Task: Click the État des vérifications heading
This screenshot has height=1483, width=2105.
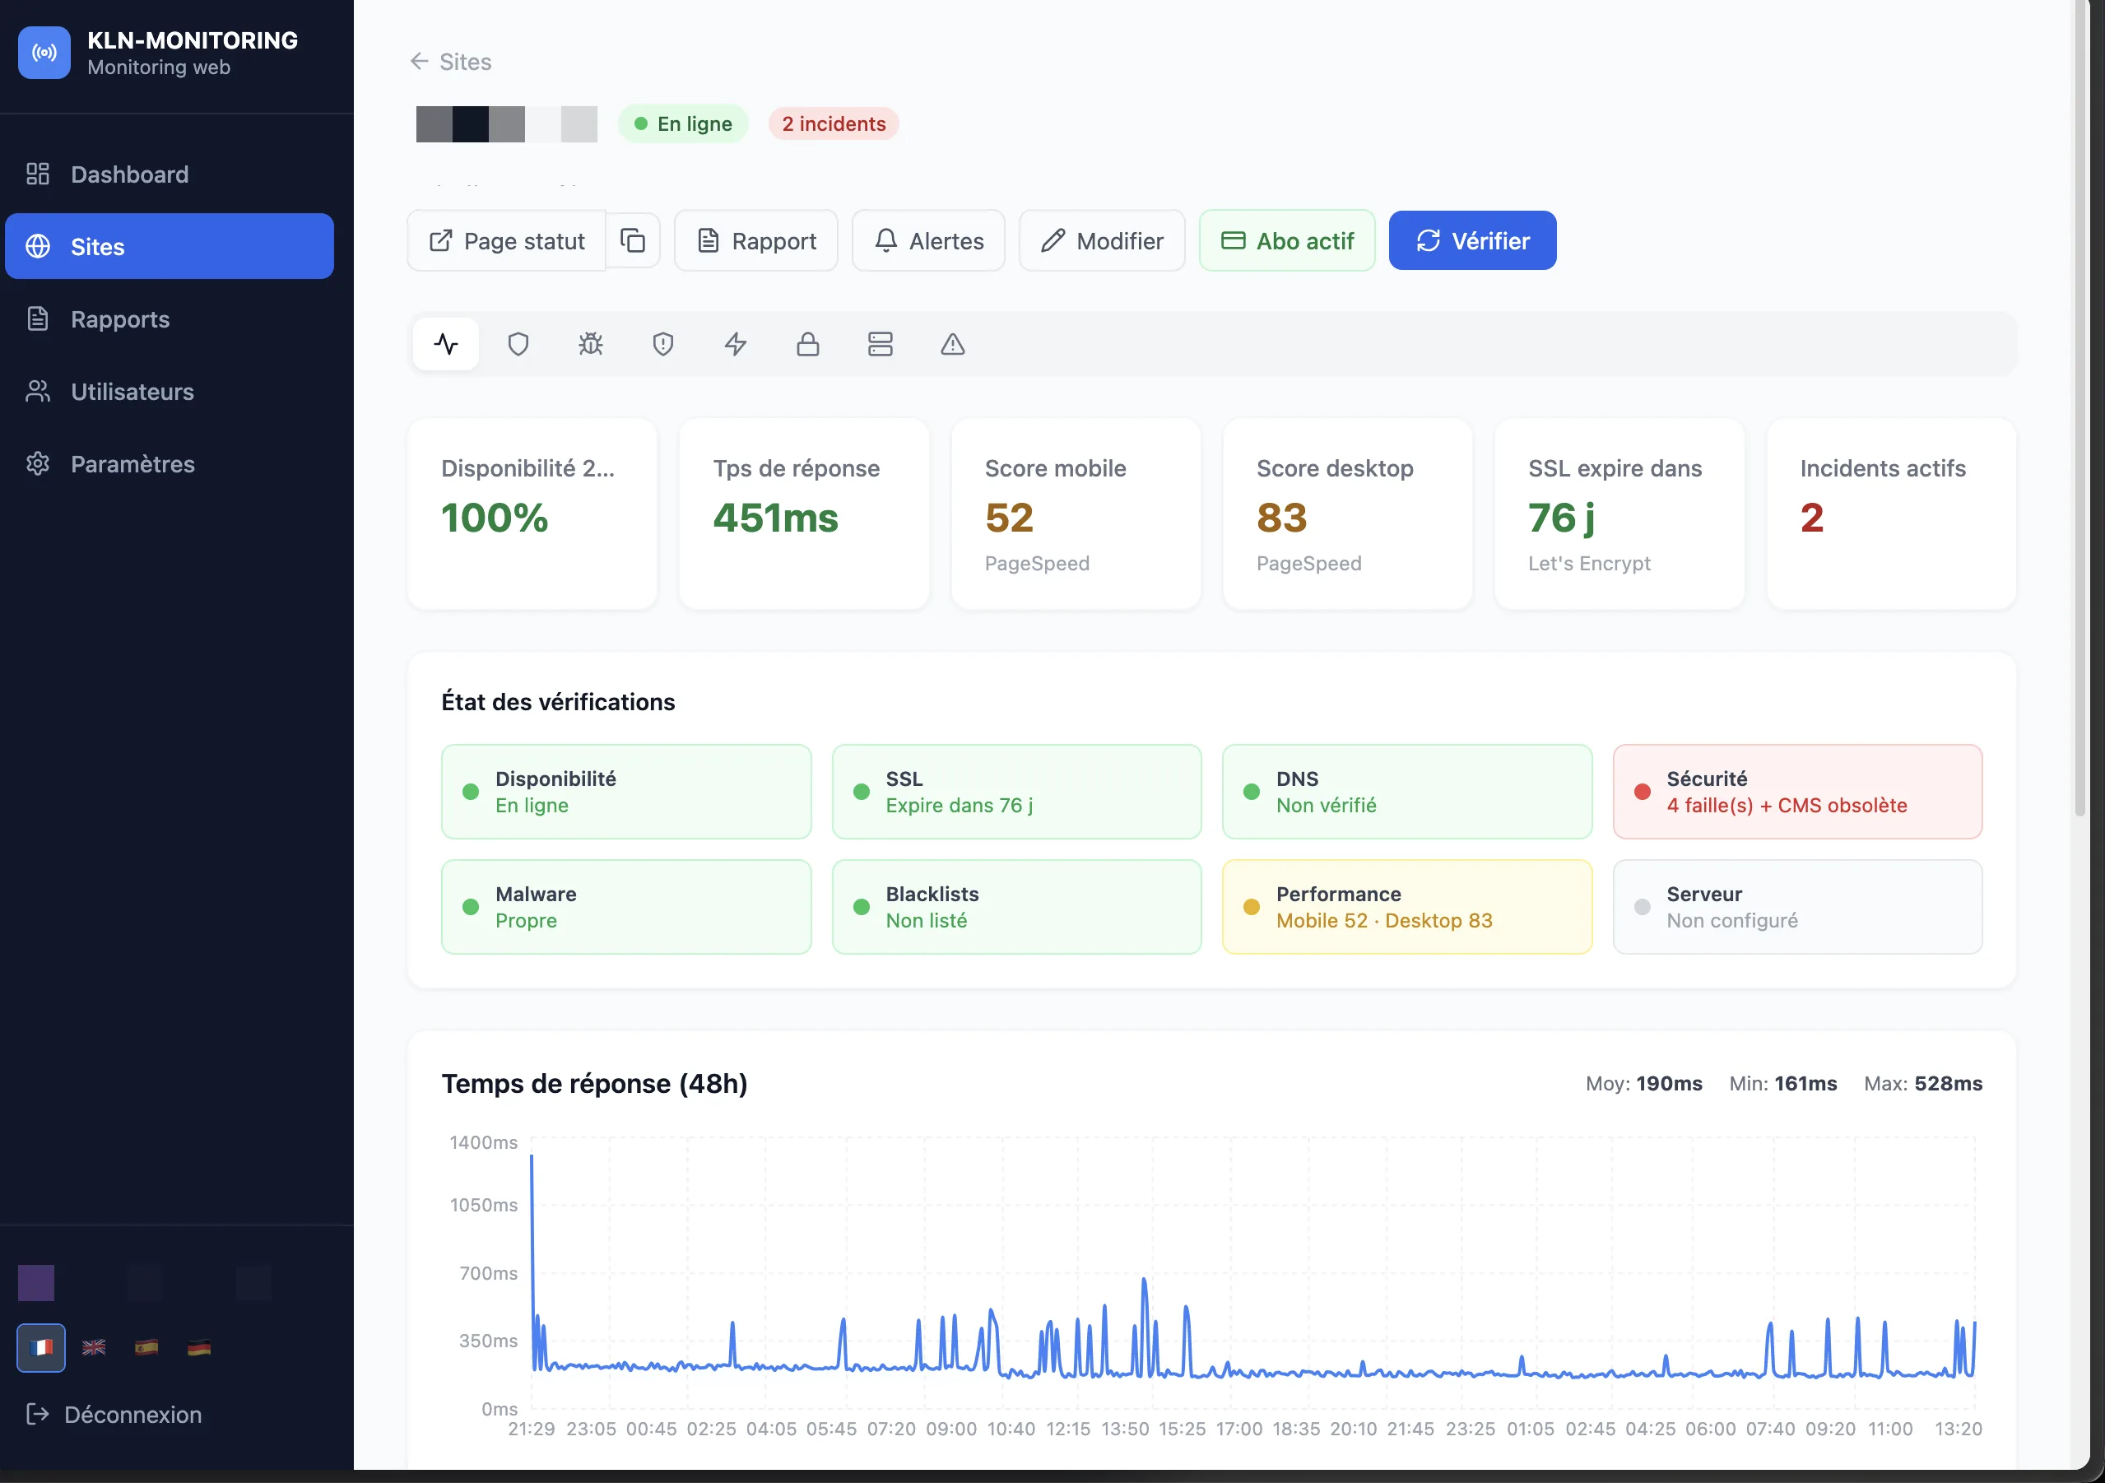Action: coord(557,702)
